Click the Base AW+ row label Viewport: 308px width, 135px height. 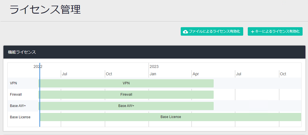pos(18,106)
